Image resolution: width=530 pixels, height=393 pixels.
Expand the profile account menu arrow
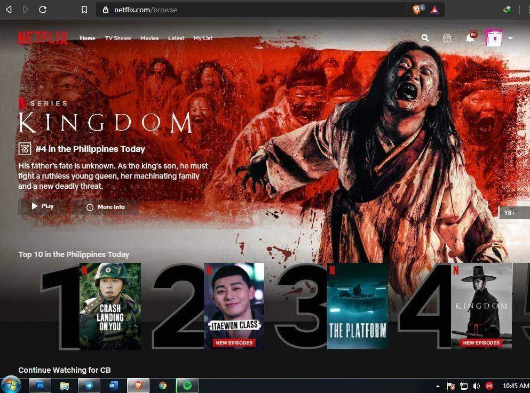[510, 38]
